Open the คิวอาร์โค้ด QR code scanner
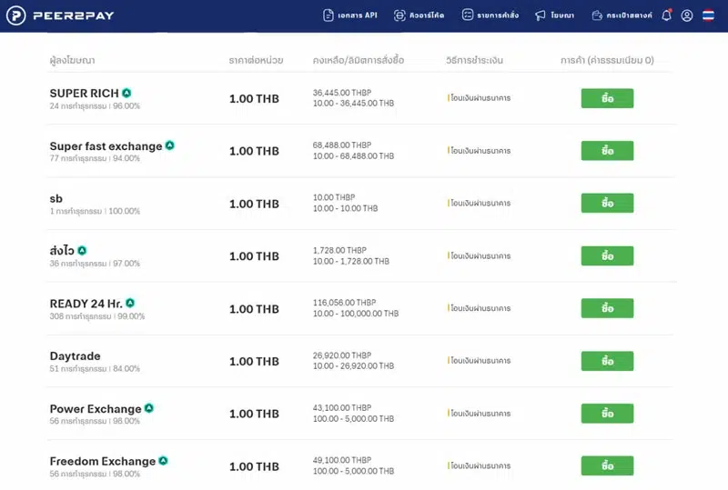The height and width of the screenshot is (490, 728). click(x=399, y=15)
